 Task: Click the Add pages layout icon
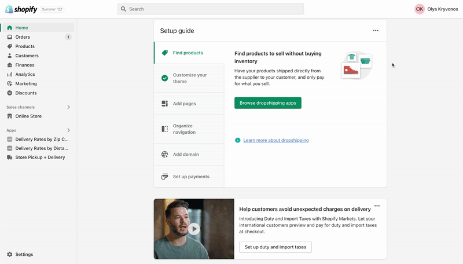click(165, 104)
